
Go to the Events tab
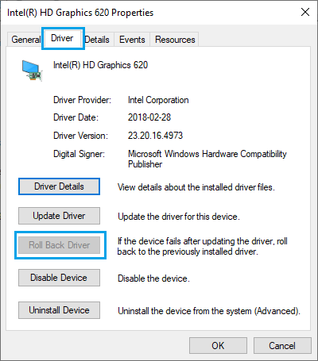coord(132,40)
